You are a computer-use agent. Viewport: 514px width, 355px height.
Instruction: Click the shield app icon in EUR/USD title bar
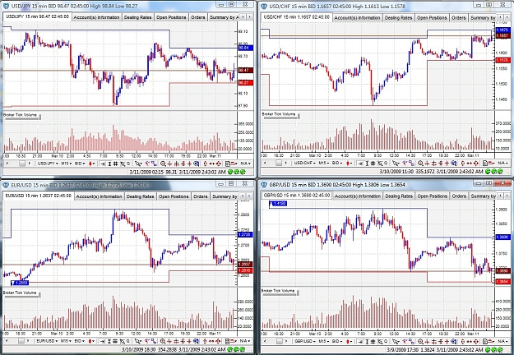coord(6,185)
